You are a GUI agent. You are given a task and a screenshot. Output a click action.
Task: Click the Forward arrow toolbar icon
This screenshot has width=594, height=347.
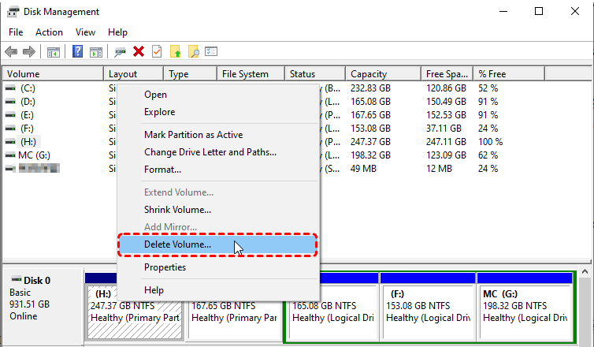click(x=29, y=52)
